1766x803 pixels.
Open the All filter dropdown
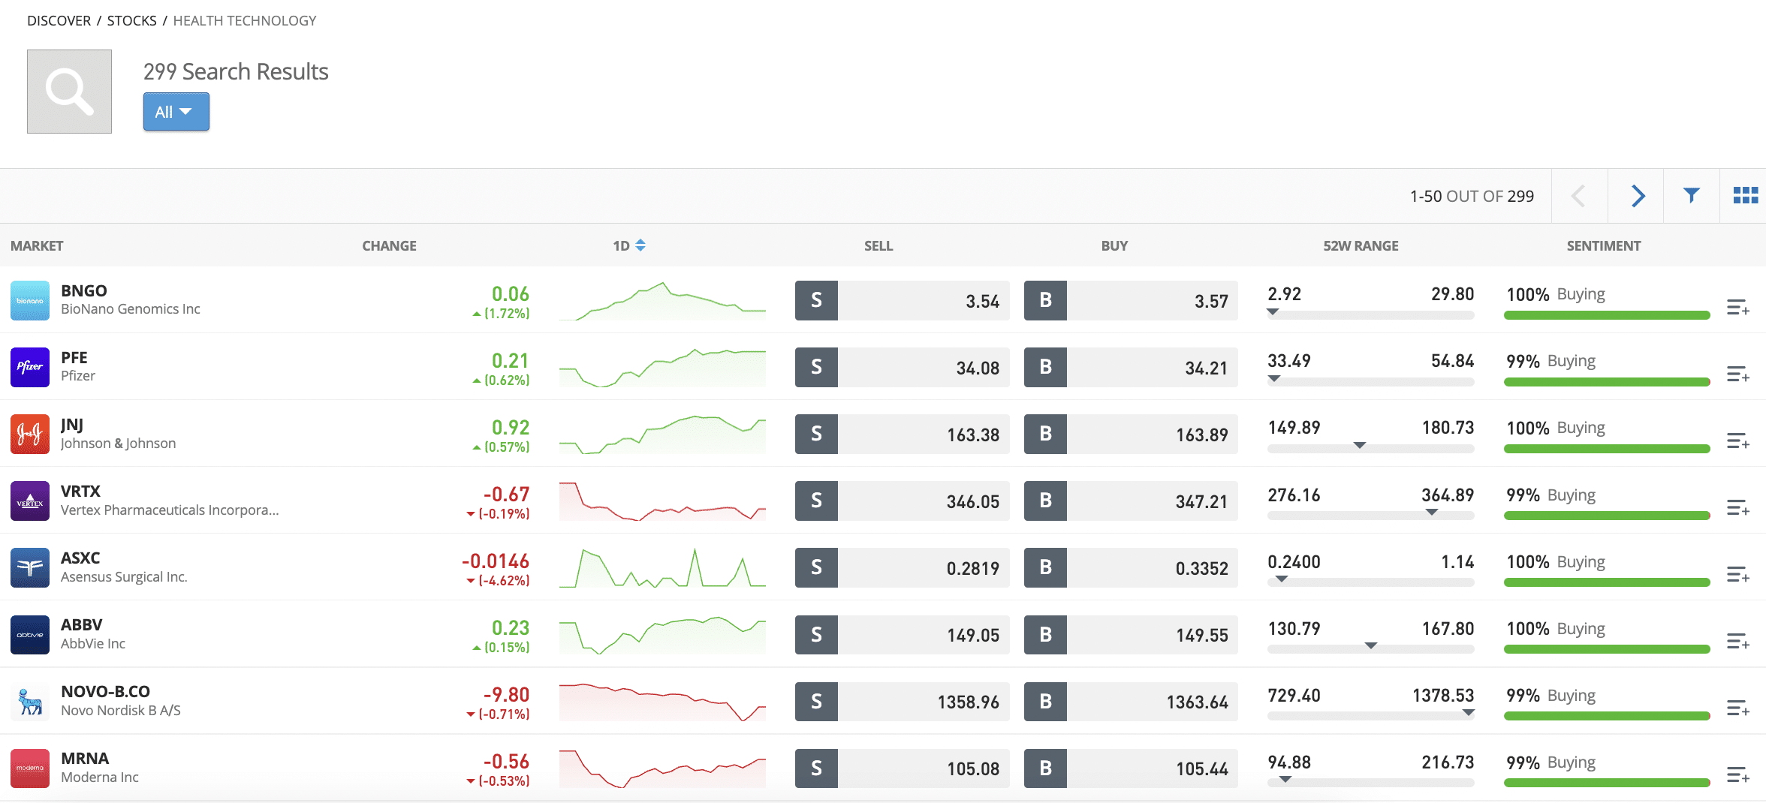(176, 112)
